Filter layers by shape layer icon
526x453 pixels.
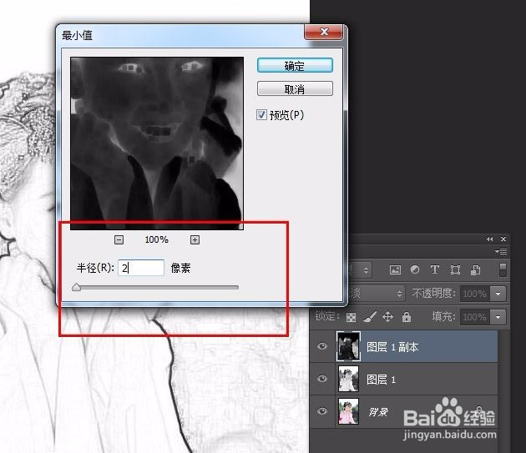click(x=455, y=269)
